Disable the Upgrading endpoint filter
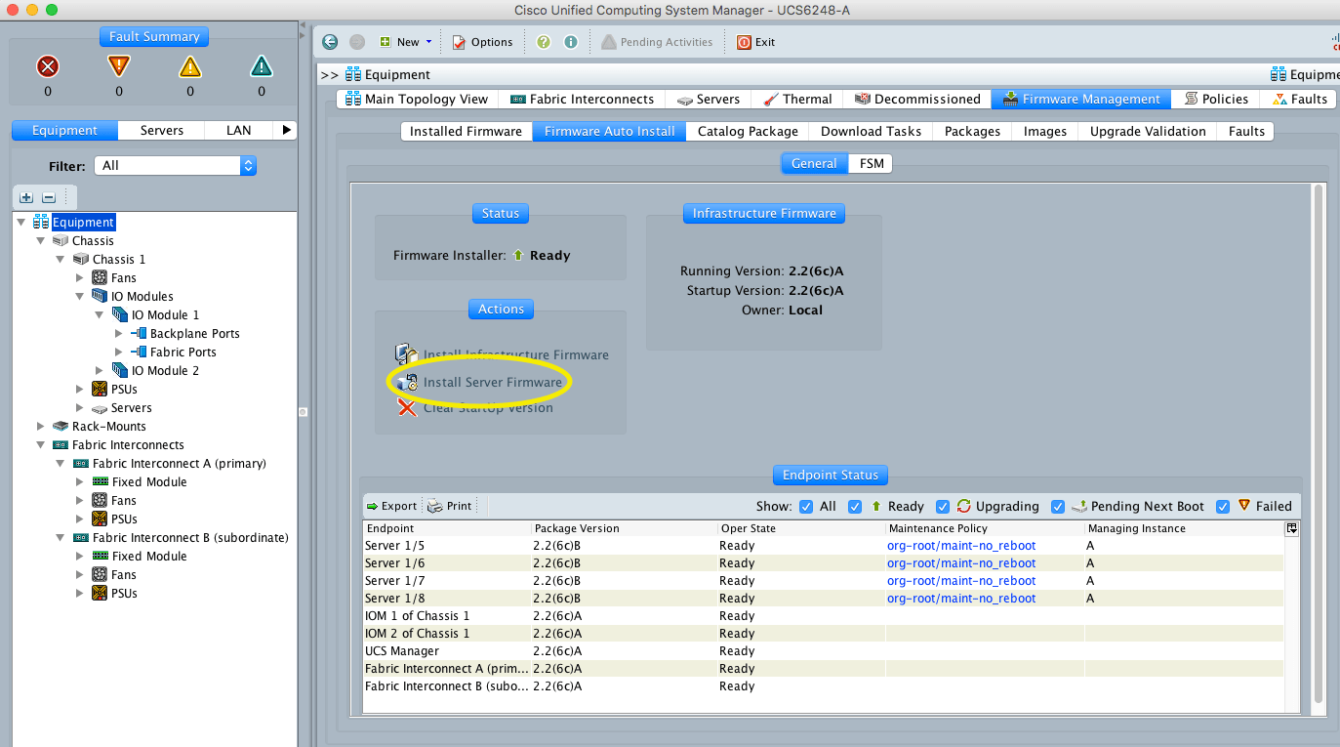Screen dimensions: 1340x747 (x=943, y=506)
